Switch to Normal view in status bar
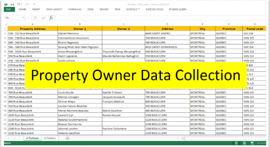This screenshot has height=147, width=270. click(x=236, y=143)
